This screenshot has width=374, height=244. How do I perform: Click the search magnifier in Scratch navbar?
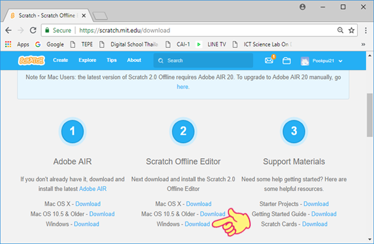[161, 61]
